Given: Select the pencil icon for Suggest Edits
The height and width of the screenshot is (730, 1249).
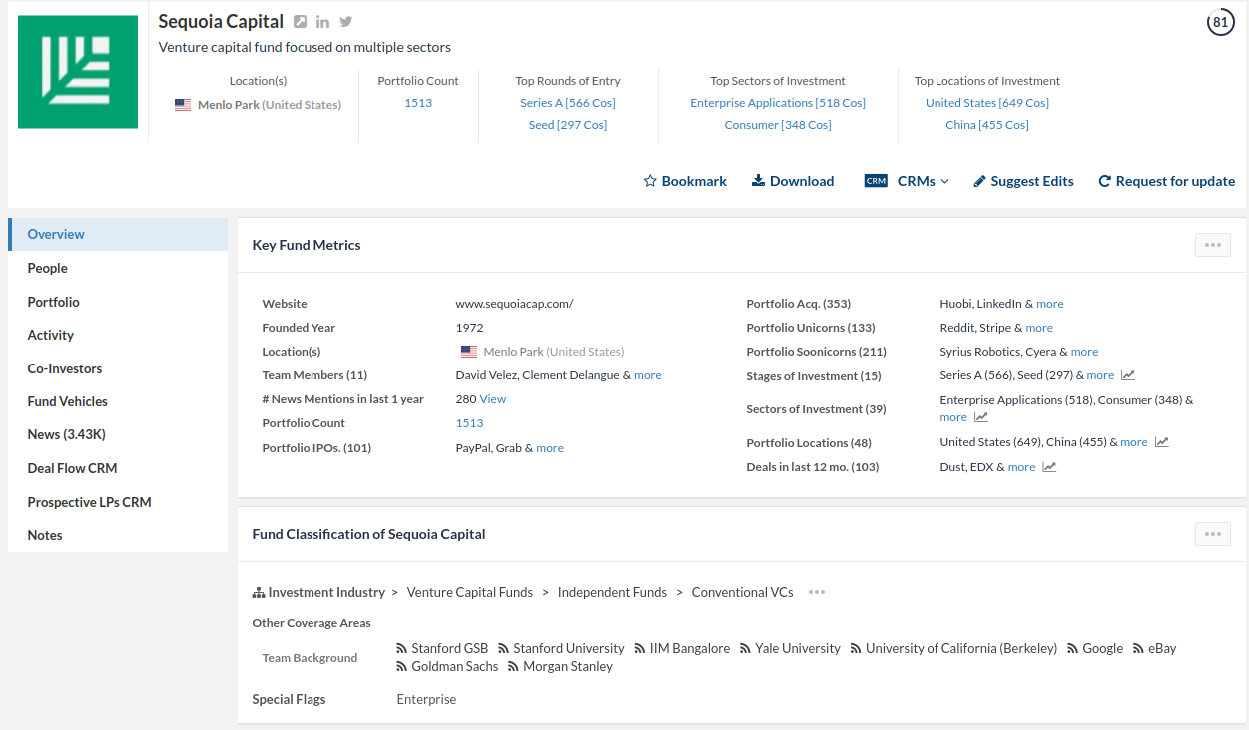Looking at the screenshot, I should point(978,180).
